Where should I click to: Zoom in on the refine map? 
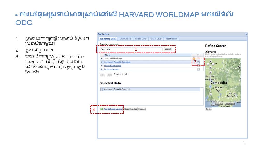tap(211, 72)
